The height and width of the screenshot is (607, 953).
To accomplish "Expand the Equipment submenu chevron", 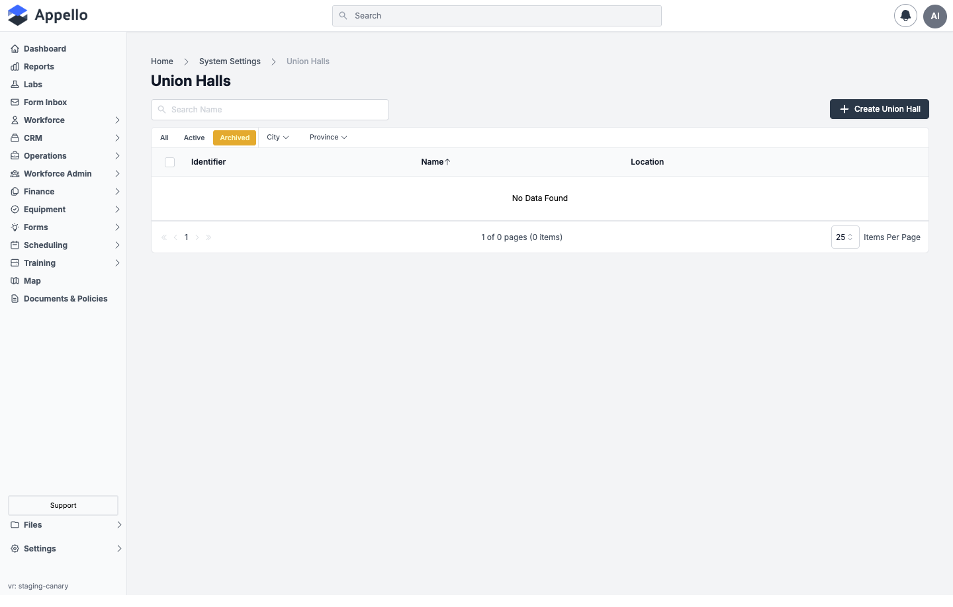I will click(x=117, y=210).
